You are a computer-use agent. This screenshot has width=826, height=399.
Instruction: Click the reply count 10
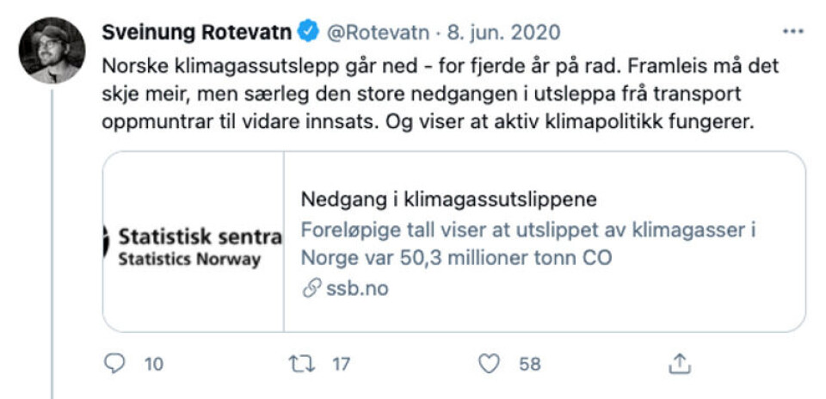154,365
